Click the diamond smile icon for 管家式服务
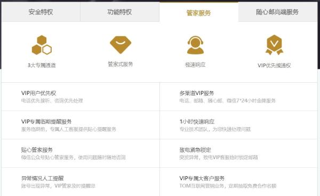The width and height of the screenshot is (320, 196). coord(121,45)
